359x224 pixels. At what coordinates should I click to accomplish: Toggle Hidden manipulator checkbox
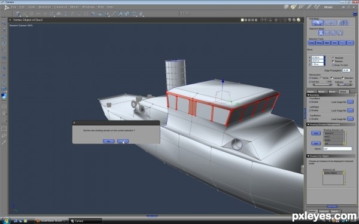[310, 78]
